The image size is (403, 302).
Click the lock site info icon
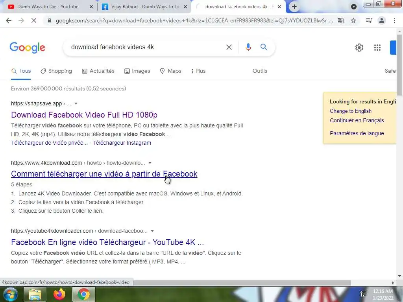coord(50,20)
